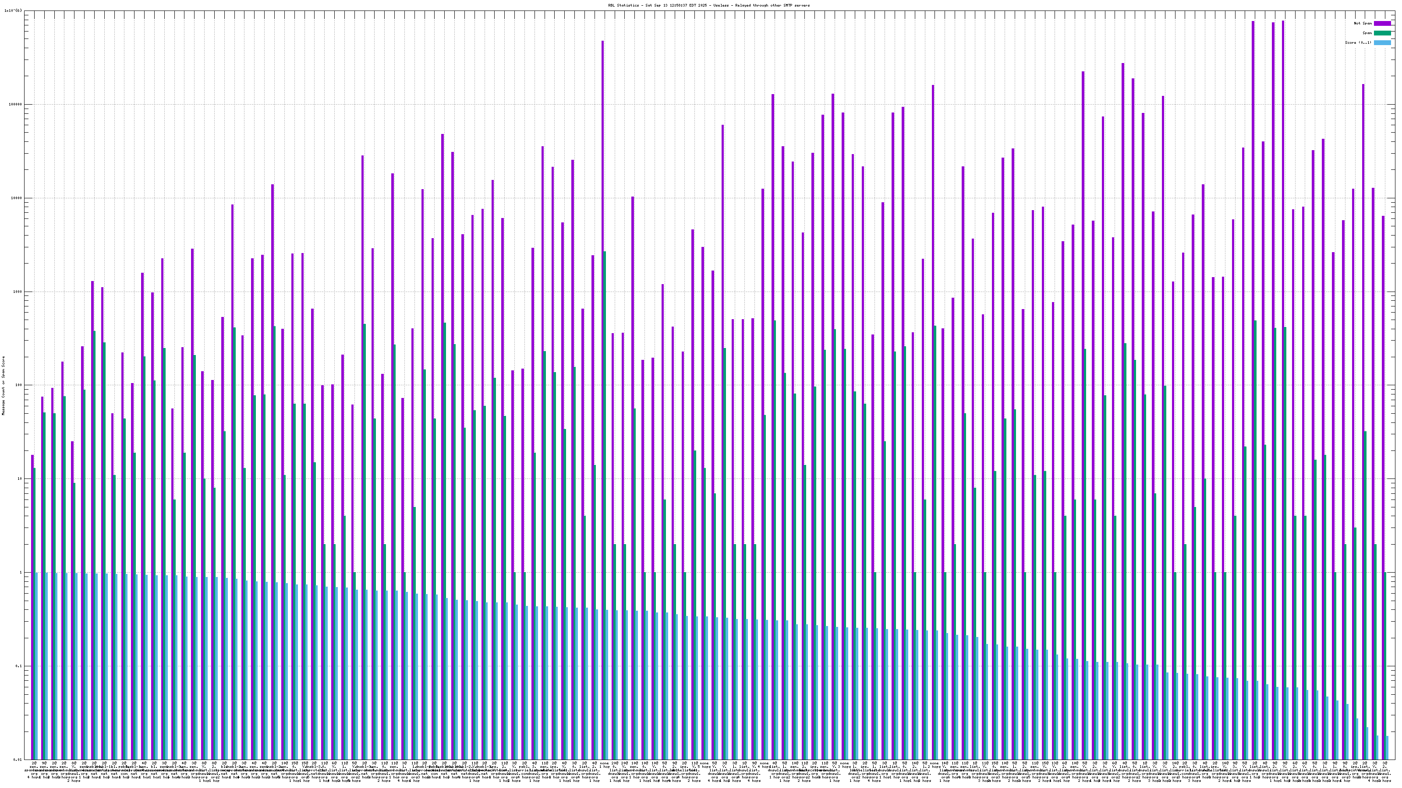Click the "Message Count or Spam Score" axis title

pos(3,386)
